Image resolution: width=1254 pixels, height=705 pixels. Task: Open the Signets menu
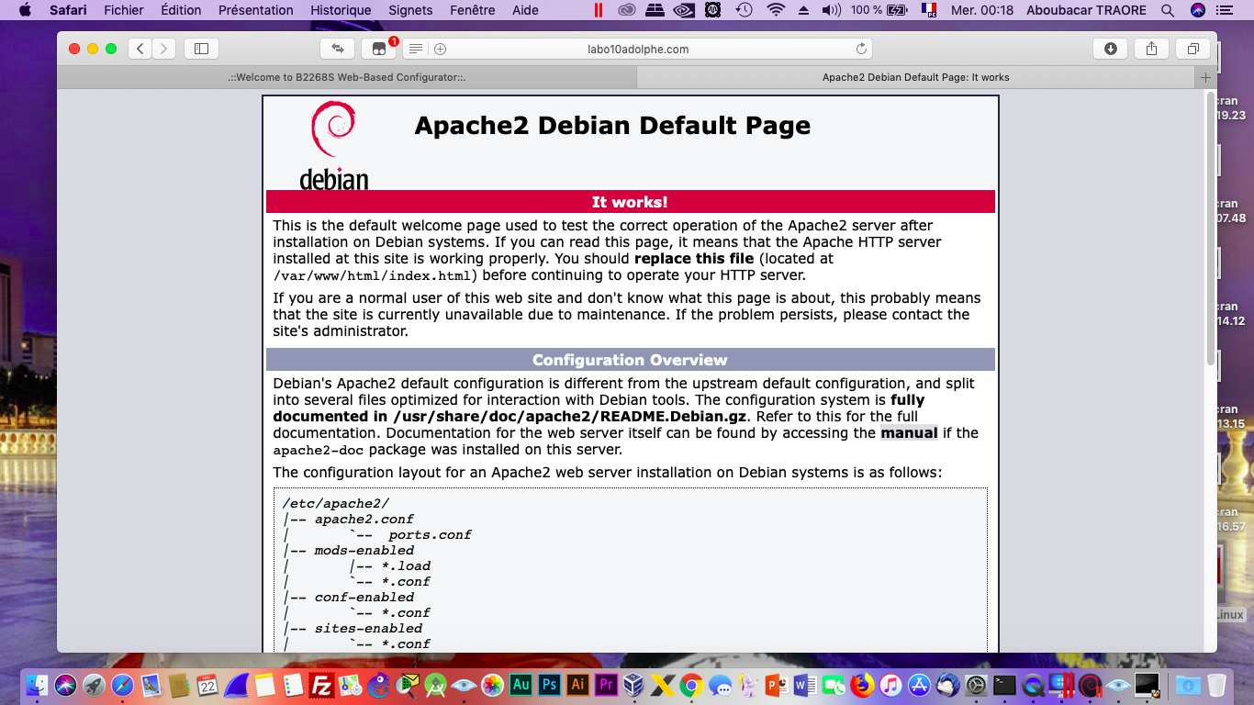410,10
